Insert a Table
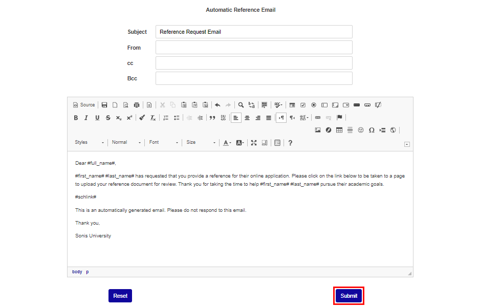The image size is (479, 307). (339, 130)
